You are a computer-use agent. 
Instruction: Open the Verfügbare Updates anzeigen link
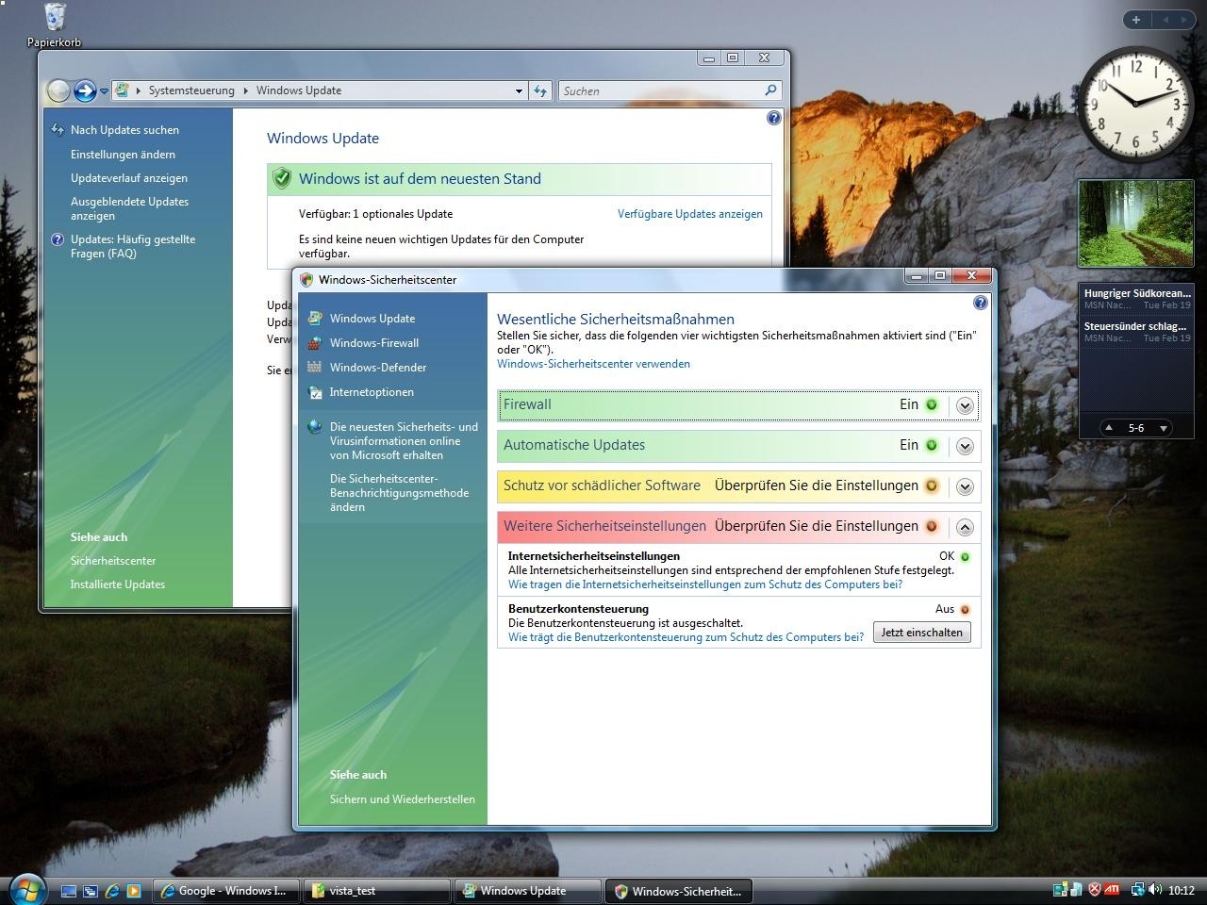tap(690, 213)
